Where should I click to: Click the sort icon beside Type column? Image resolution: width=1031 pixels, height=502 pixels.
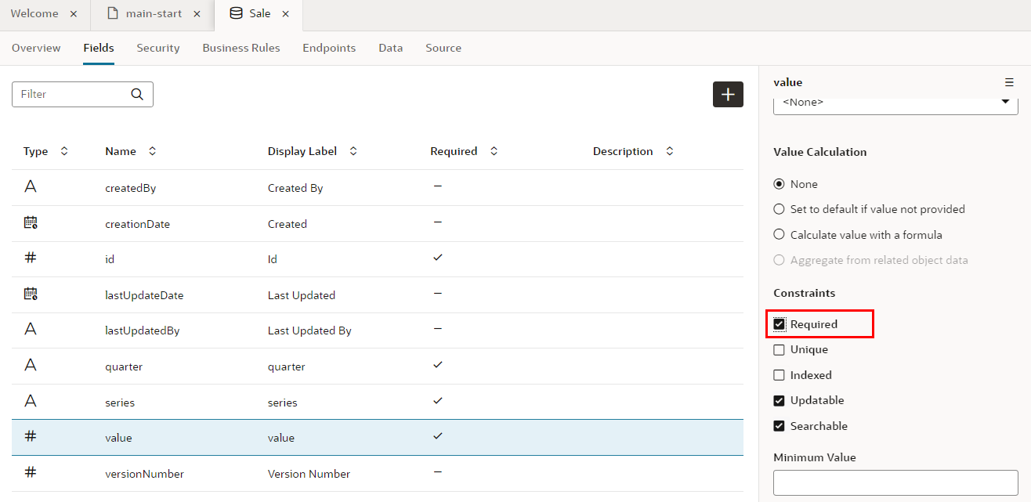point(64,151)
